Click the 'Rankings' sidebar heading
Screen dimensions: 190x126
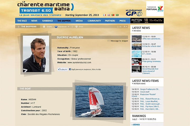pos(139,116)
